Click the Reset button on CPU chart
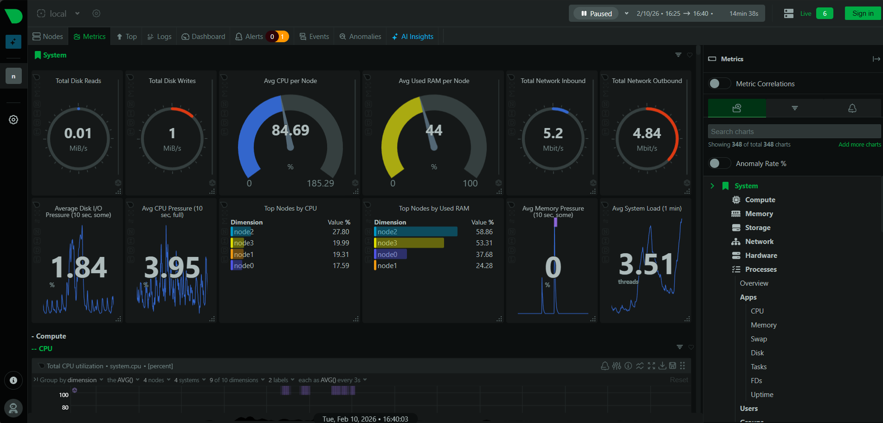The image size is (883, 423). click(679, 380)
